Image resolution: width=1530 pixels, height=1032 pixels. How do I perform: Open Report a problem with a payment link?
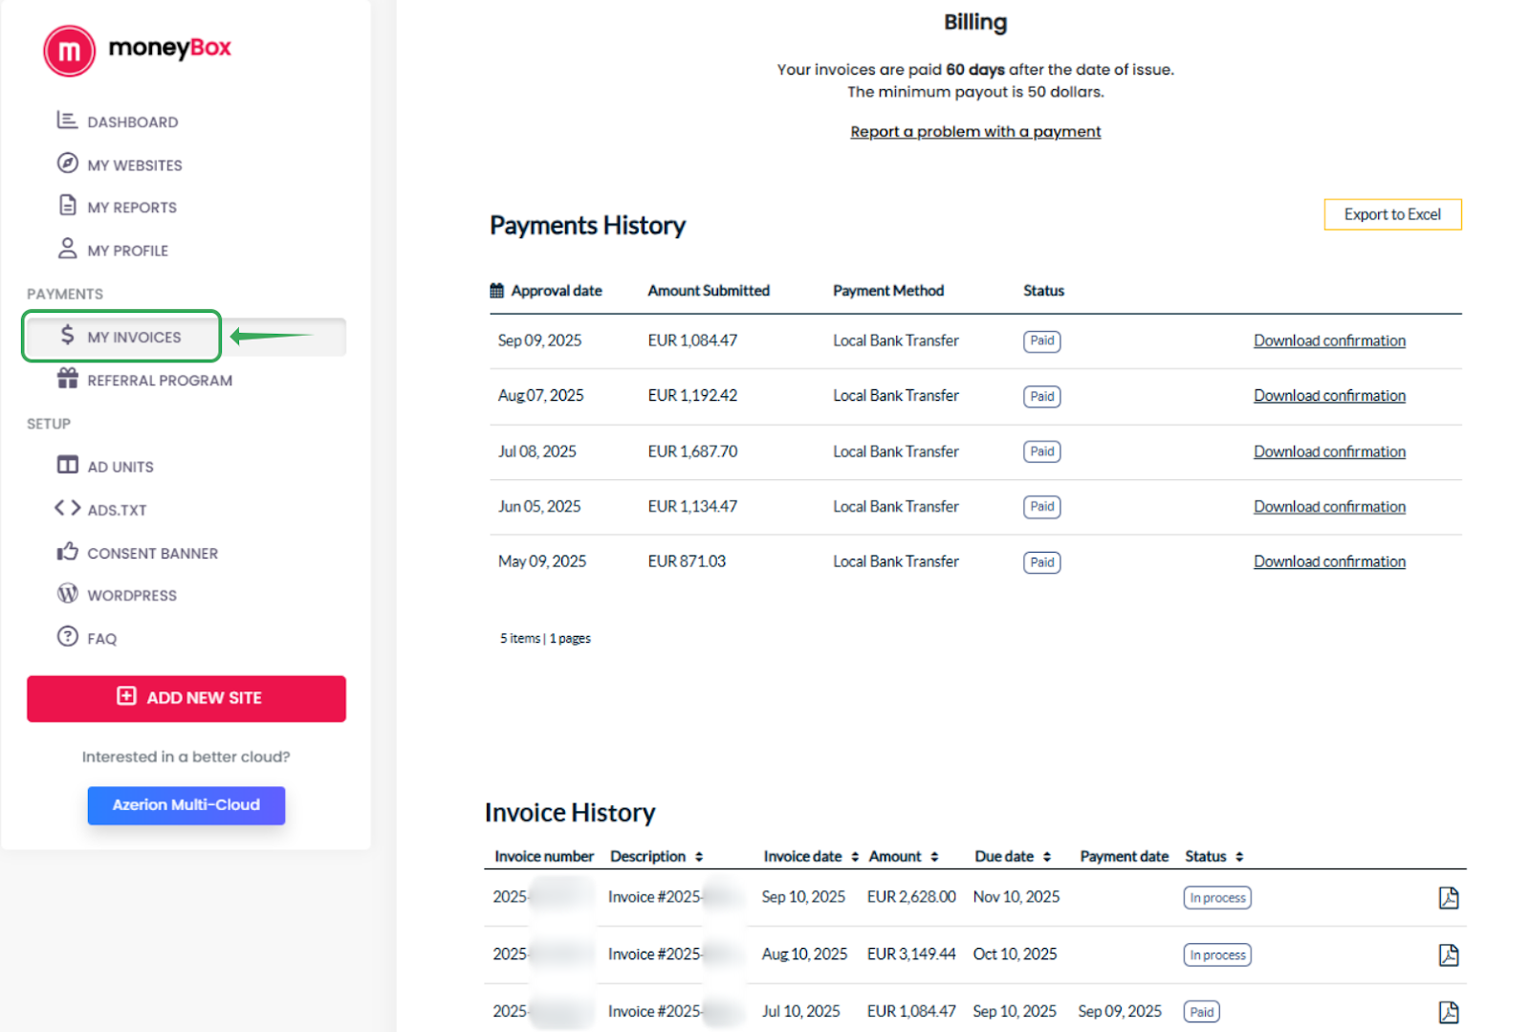974,132
